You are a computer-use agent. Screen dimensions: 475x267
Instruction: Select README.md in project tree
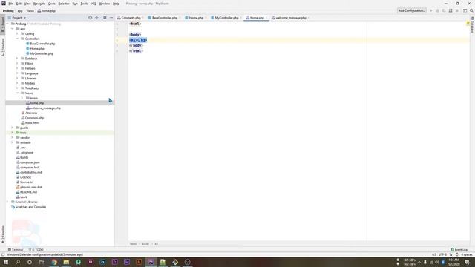coord(28,192)
